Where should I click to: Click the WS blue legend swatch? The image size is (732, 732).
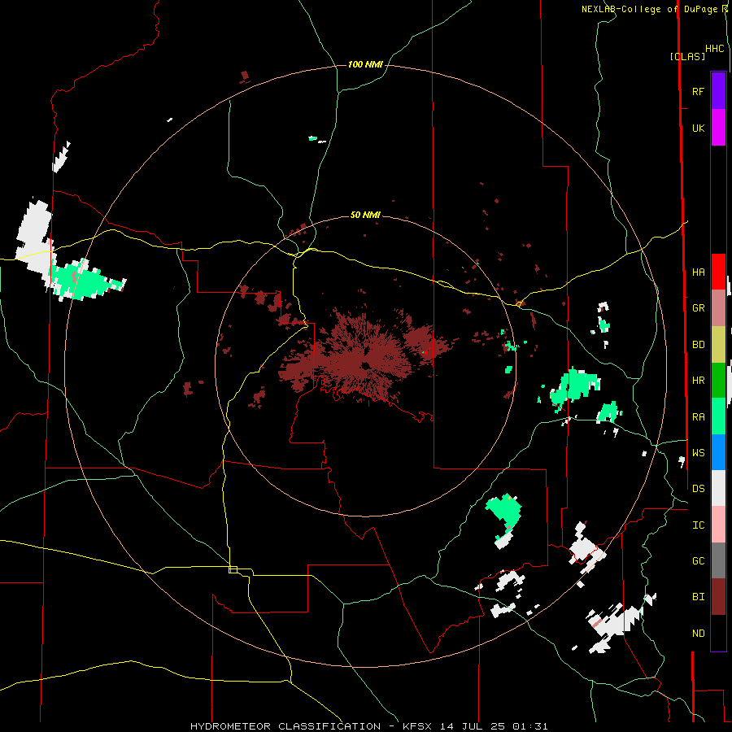(x=718, y=452)
